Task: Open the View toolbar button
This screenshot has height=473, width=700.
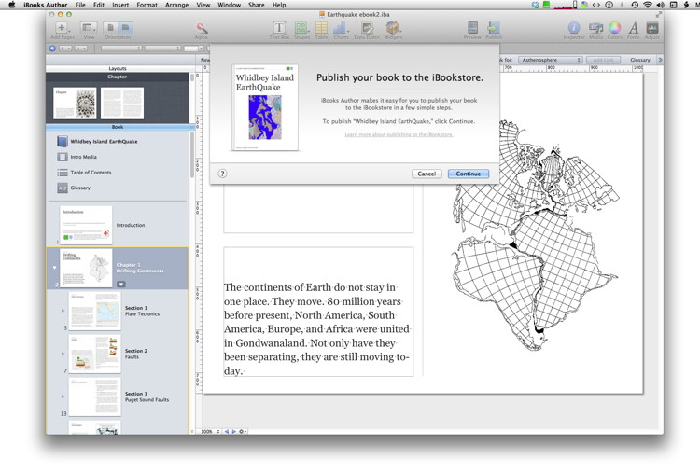Action: click(89, 31)
